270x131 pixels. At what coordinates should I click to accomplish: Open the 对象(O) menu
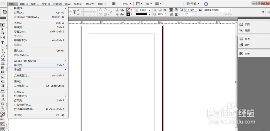[57, 4]
